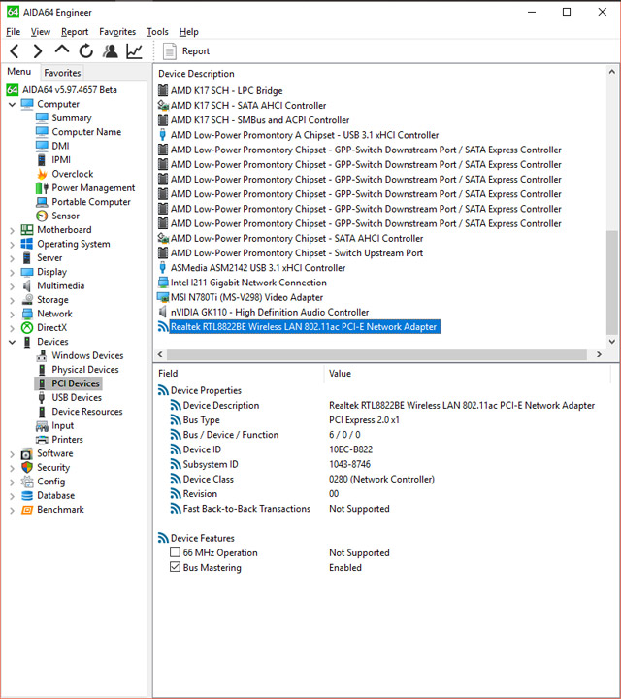Select MSI N780Ti Video Adapter row
Viewport: 621px width, 699px height.
coord(246,297)
